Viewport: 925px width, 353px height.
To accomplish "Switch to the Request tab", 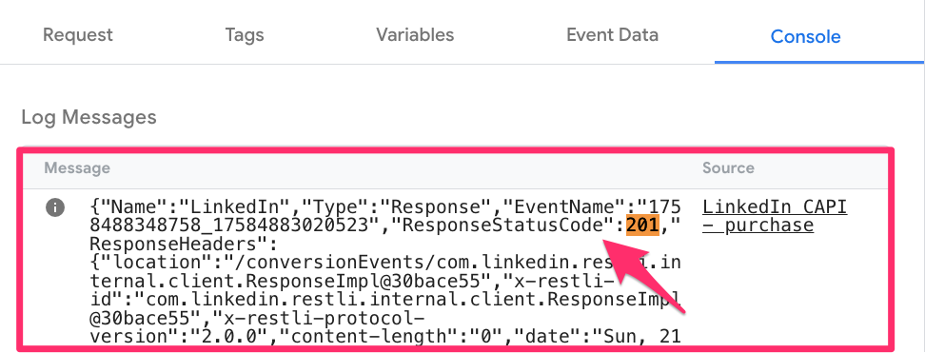I will (x=78, y=35).
